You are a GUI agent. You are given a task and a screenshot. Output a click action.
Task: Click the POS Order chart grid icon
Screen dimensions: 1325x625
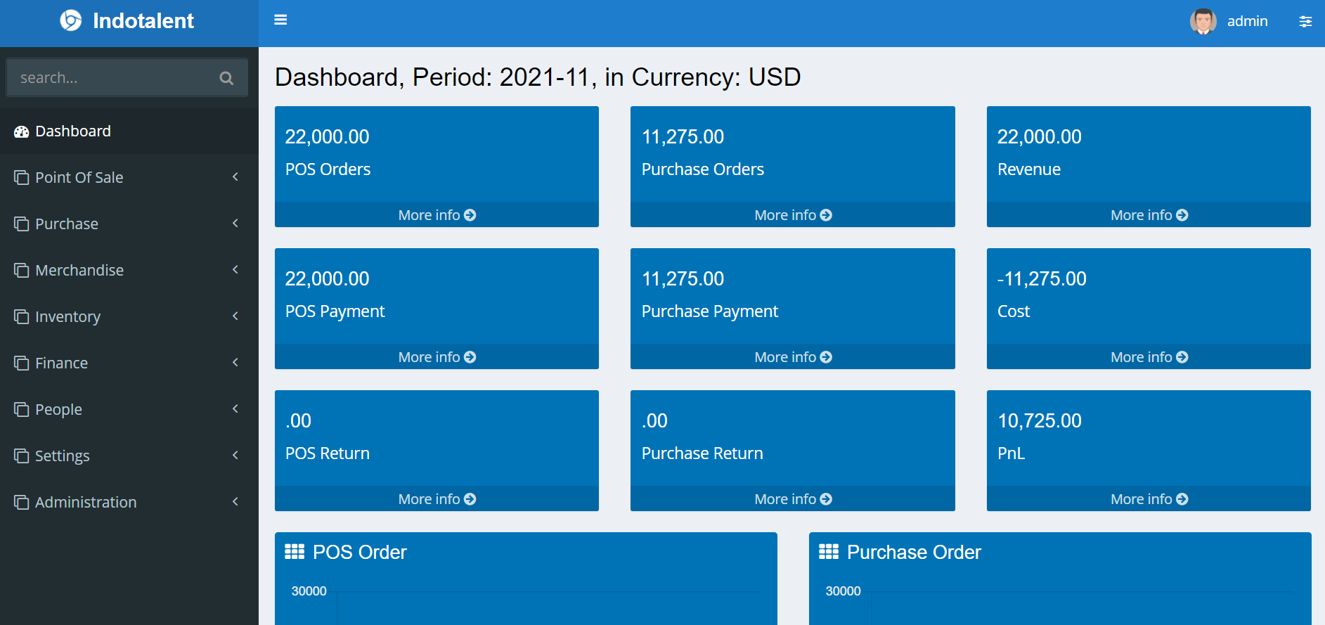pos(295,552)
